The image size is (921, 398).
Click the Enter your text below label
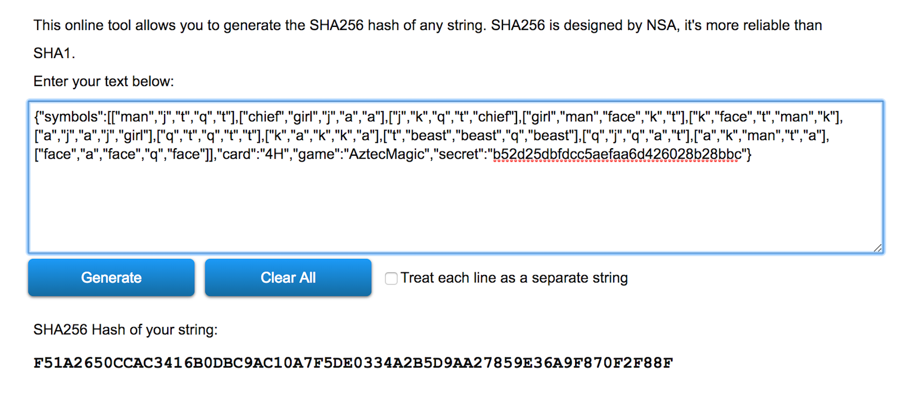[103, 81]
